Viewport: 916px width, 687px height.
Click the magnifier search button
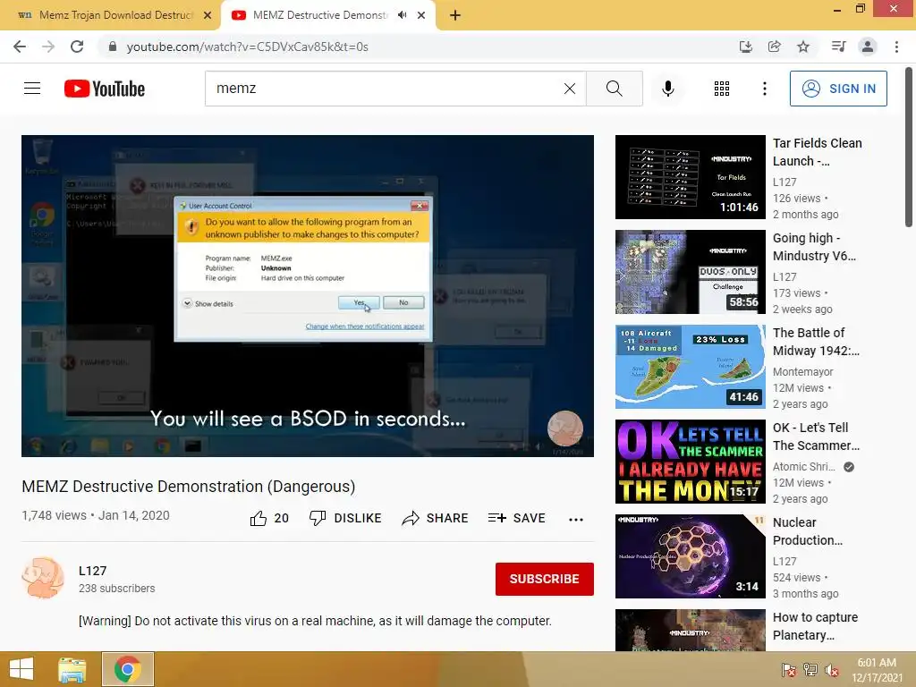615,89
